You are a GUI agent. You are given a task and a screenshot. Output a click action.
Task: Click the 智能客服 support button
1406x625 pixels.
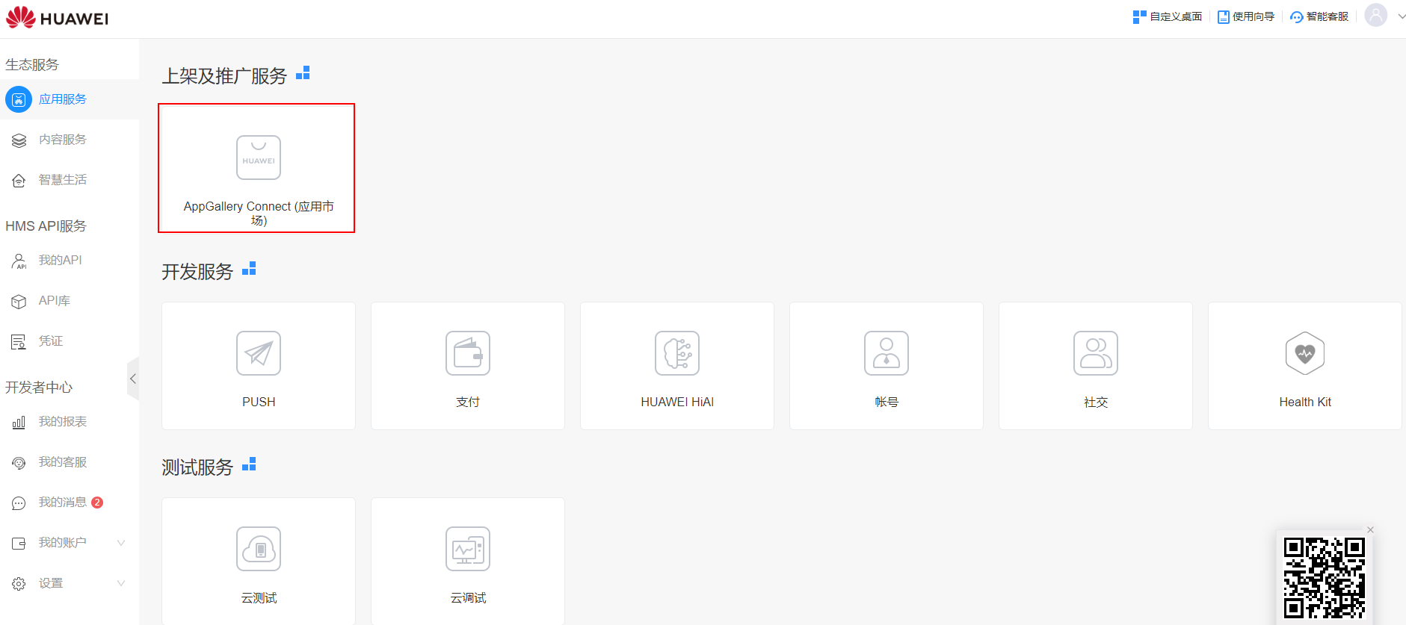click(1319, 16)
